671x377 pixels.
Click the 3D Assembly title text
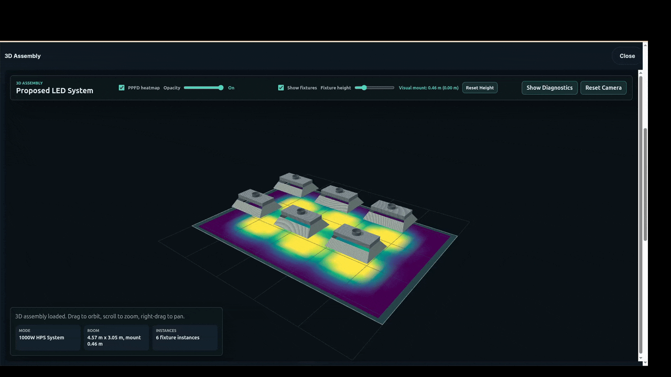coord(23,56)
